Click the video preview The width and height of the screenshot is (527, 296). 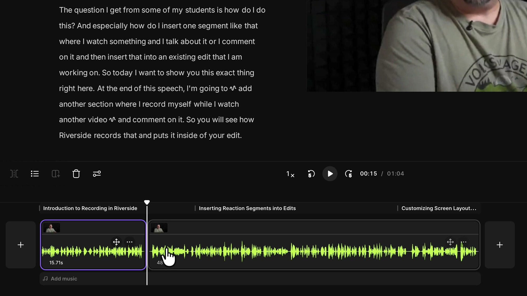point(417,46)
